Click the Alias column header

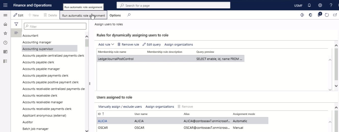coord(186,114)
